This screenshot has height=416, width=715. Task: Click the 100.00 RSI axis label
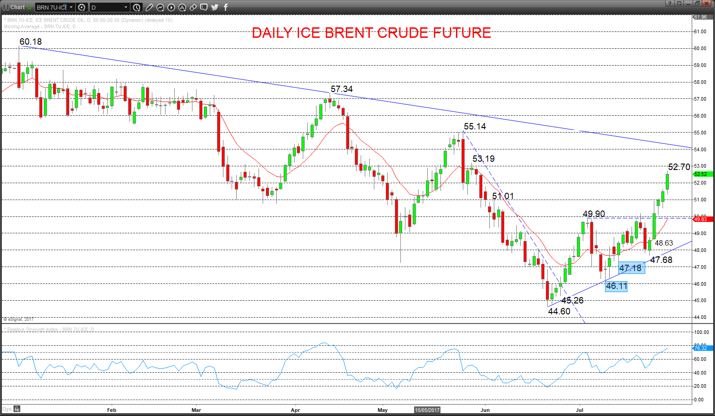701,332
